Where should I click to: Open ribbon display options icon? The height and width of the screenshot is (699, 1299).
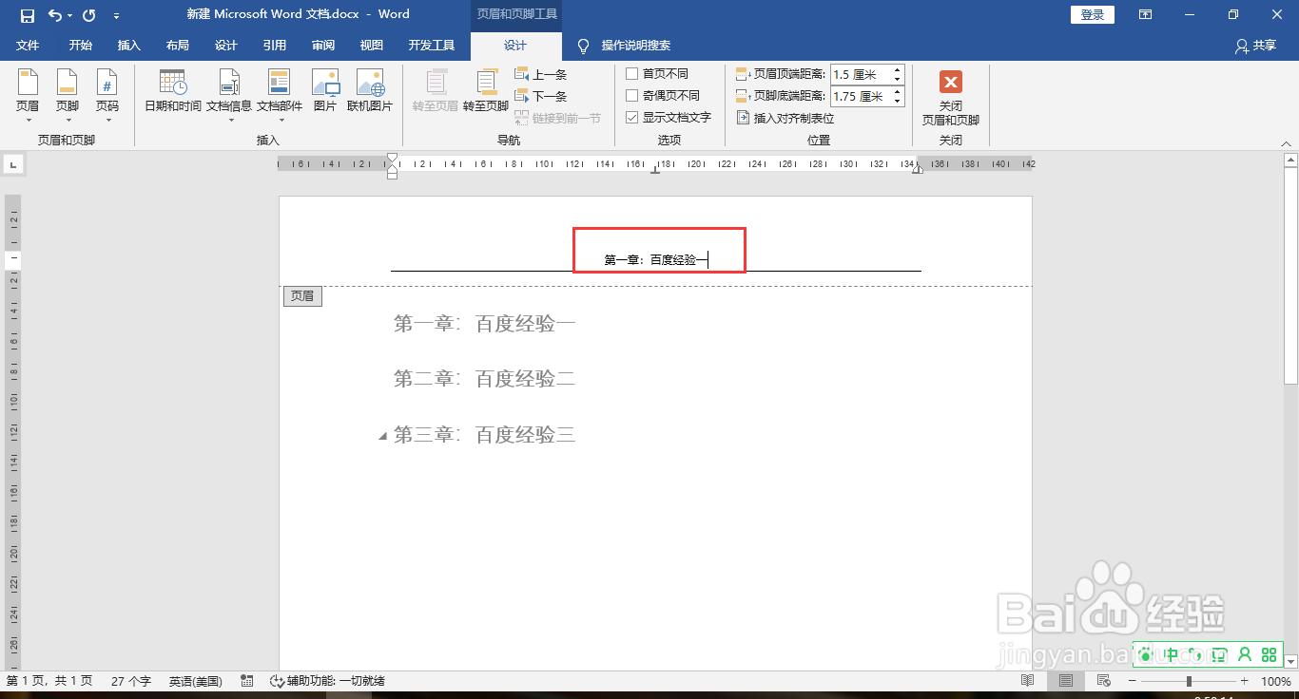[1146, 14]
